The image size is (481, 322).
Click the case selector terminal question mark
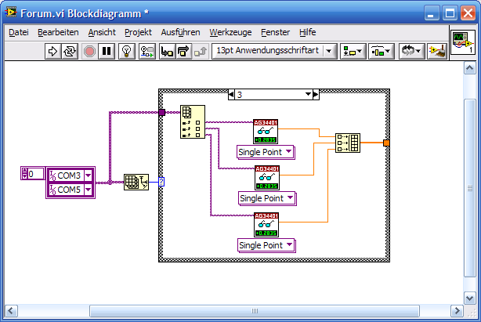161,182
